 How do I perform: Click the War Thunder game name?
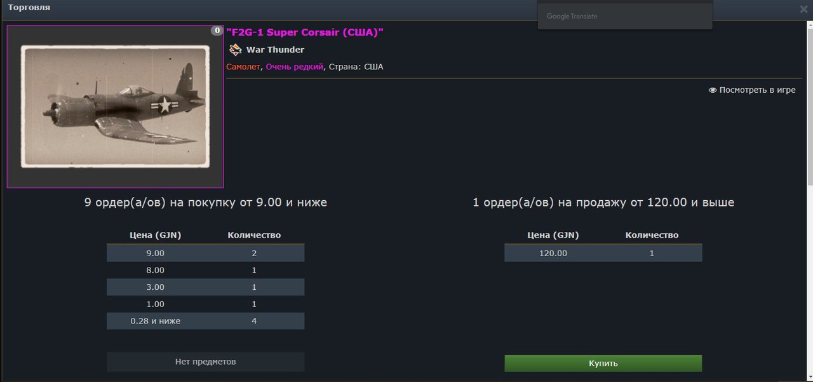pos(275,50)
